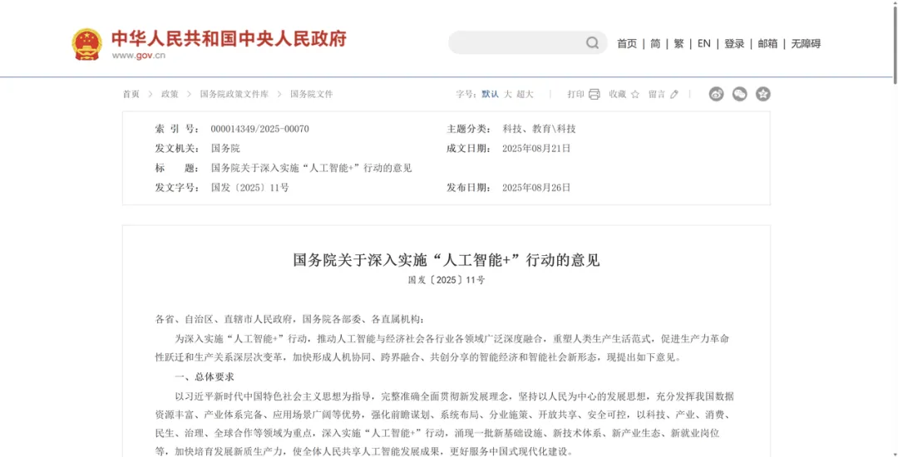Click the national emblem logo

pos(86,44)
